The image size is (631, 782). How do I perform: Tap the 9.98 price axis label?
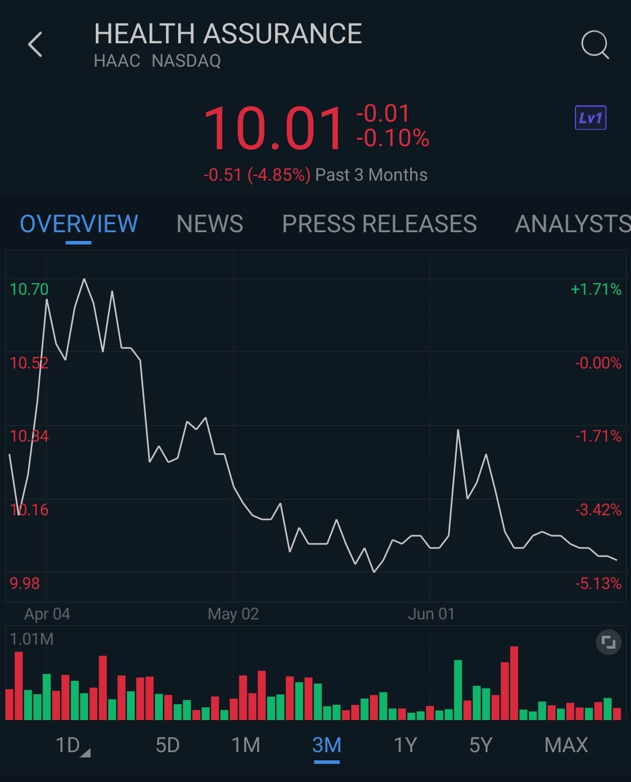coord(25,583)
